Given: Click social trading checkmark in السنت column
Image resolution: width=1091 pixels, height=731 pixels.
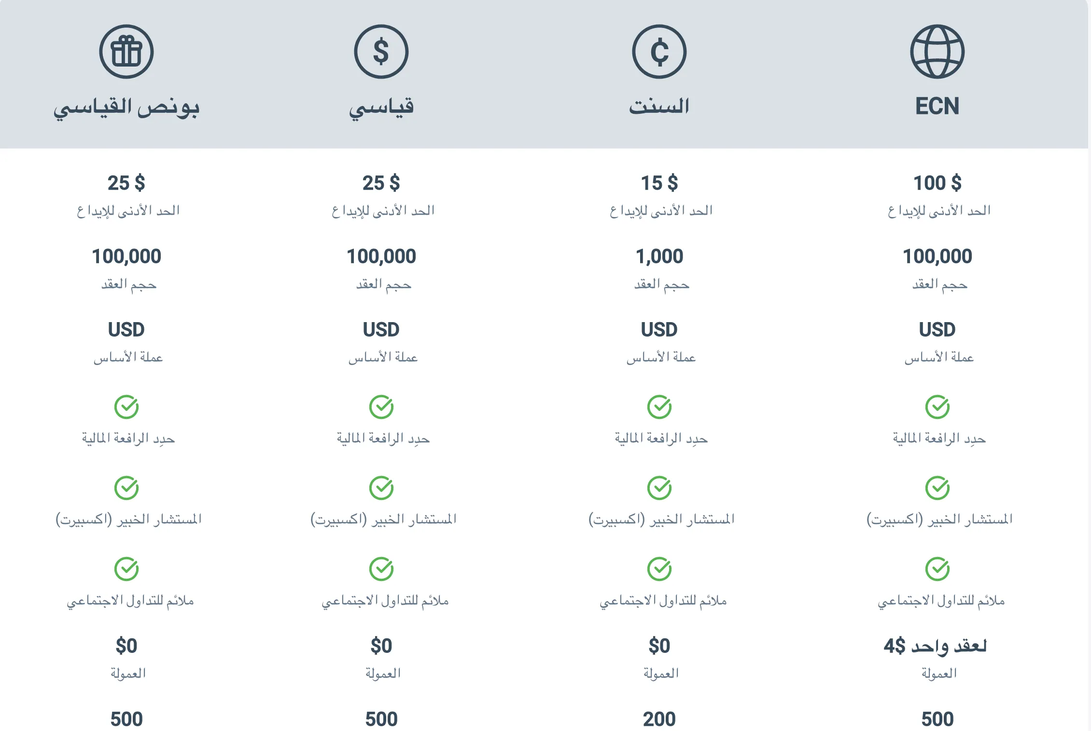Looking at the screenshot, I should coord(659,569).
